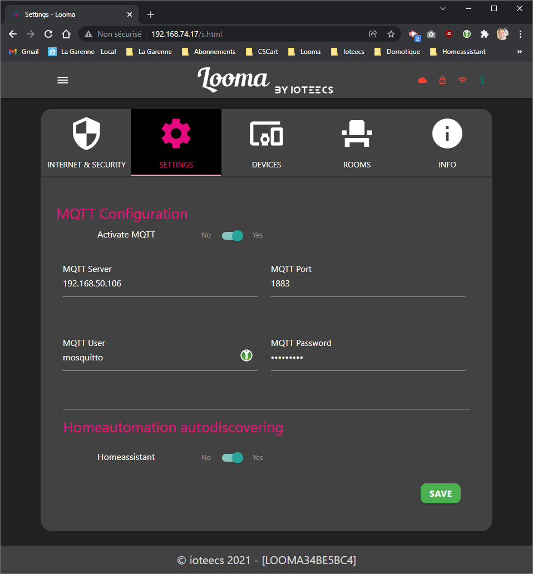Open the tab search dropdown arrow
Screen dimensions: 533x574
coord(442,8)
